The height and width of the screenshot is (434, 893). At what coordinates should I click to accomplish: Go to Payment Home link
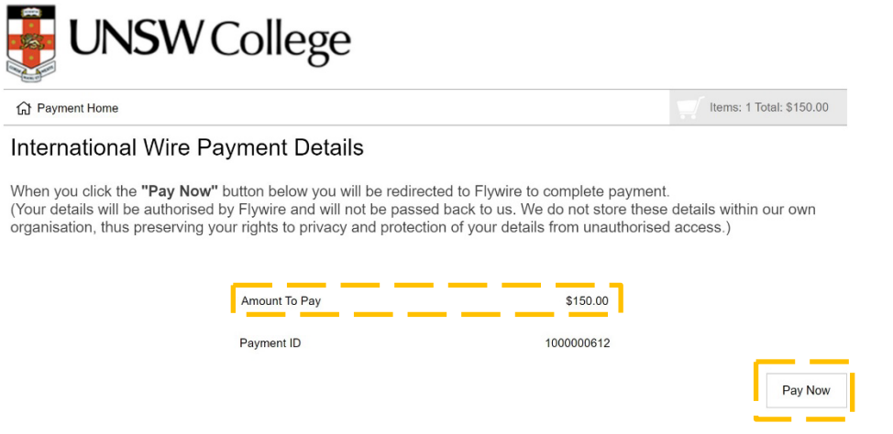pyautogui.click(x=78, y=108)
